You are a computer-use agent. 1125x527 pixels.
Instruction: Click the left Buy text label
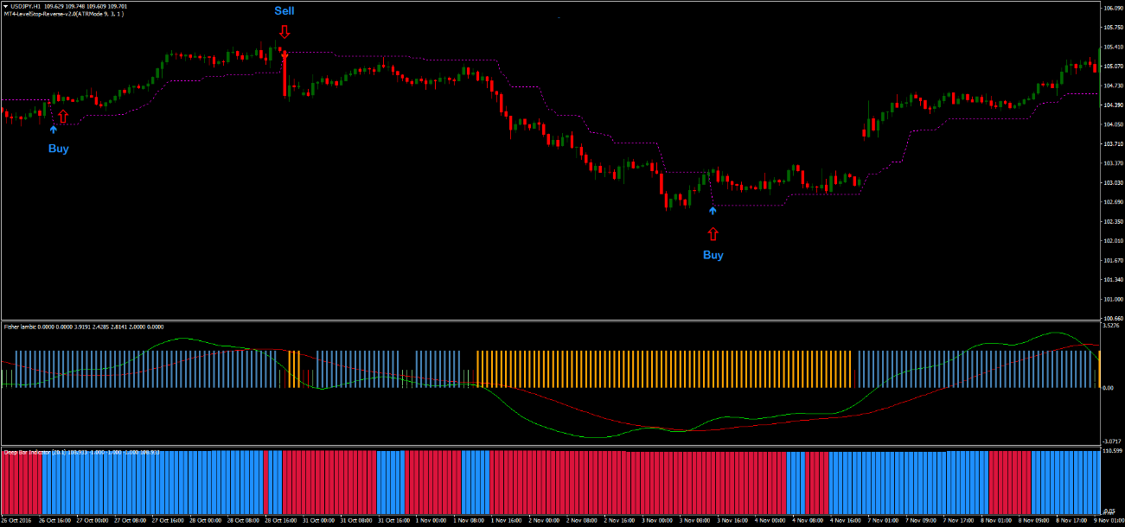59,149
